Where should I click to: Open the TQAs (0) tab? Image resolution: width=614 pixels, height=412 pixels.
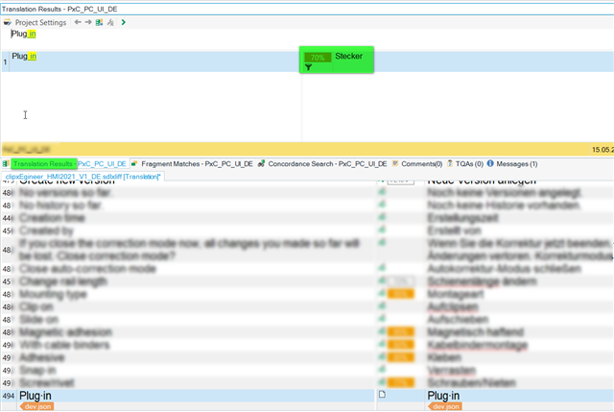pyautogui.click(x=469, y=164)
